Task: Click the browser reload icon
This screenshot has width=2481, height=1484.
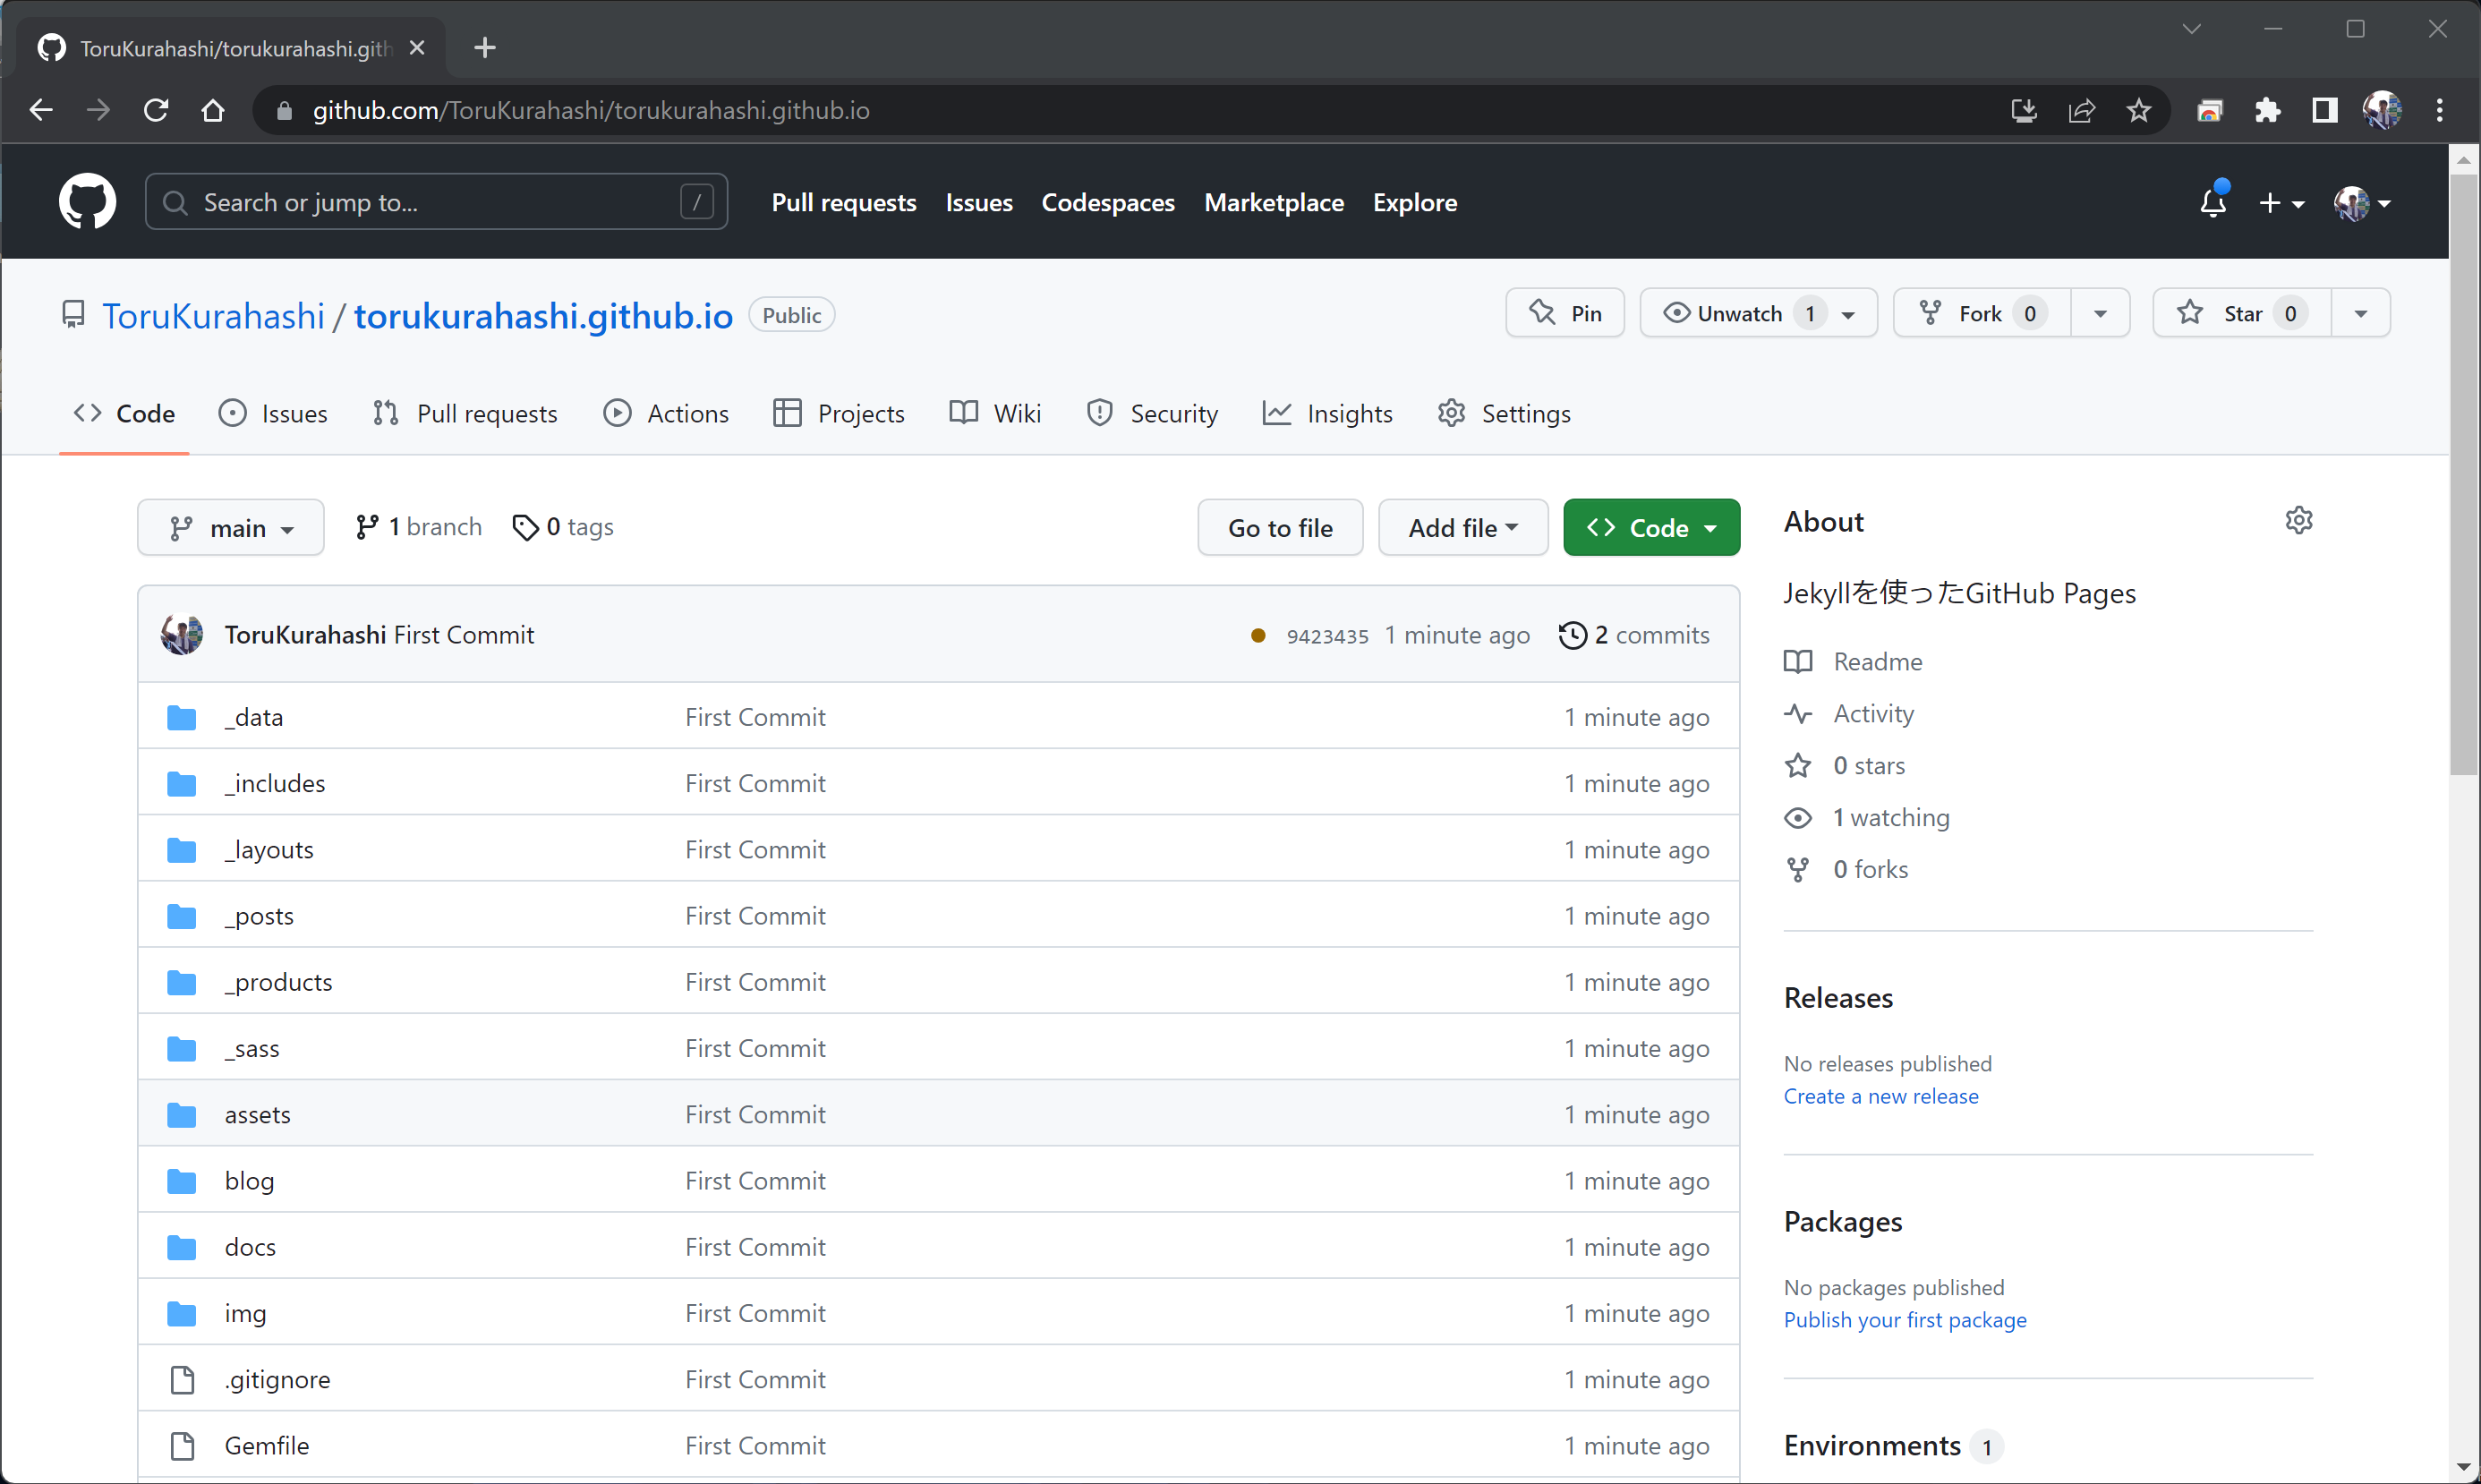Action: click(156, 110)
